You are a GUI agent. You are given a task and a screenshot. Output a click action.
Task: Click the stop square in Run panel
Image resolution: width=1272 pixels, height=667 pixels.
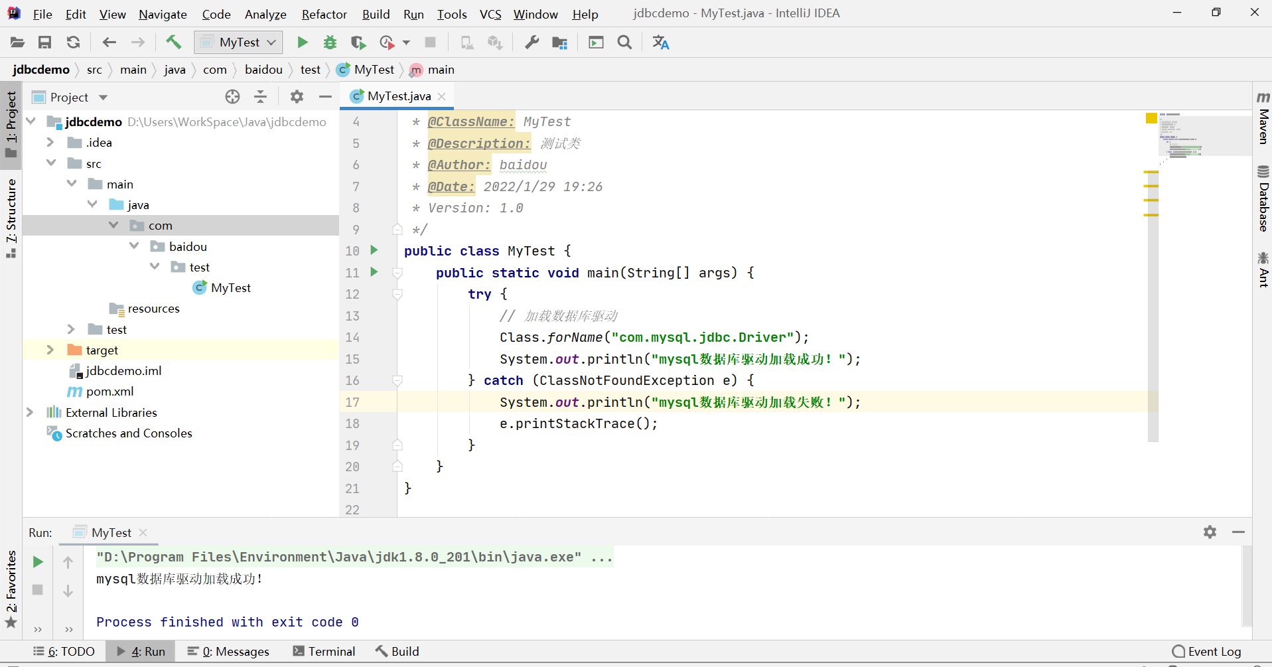click(38, 589)
